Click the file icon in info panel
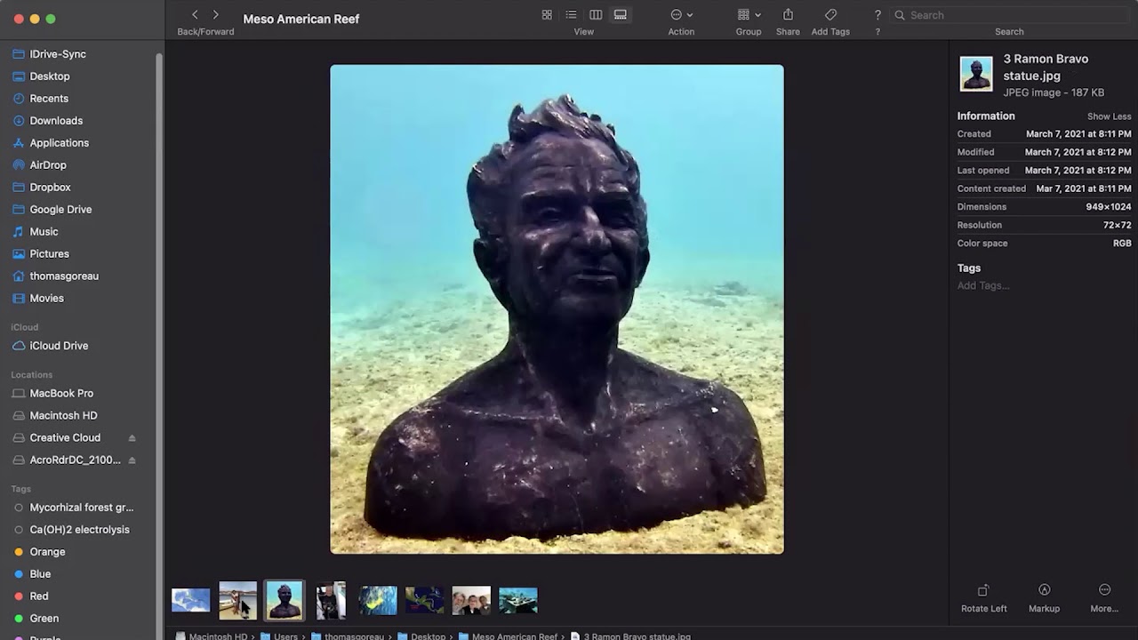Viewport: 1138px width, 640px height. coord(976,74)
